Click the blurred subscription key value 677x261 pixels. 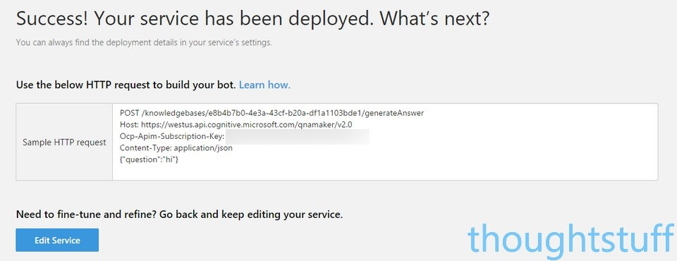point(298,137)
